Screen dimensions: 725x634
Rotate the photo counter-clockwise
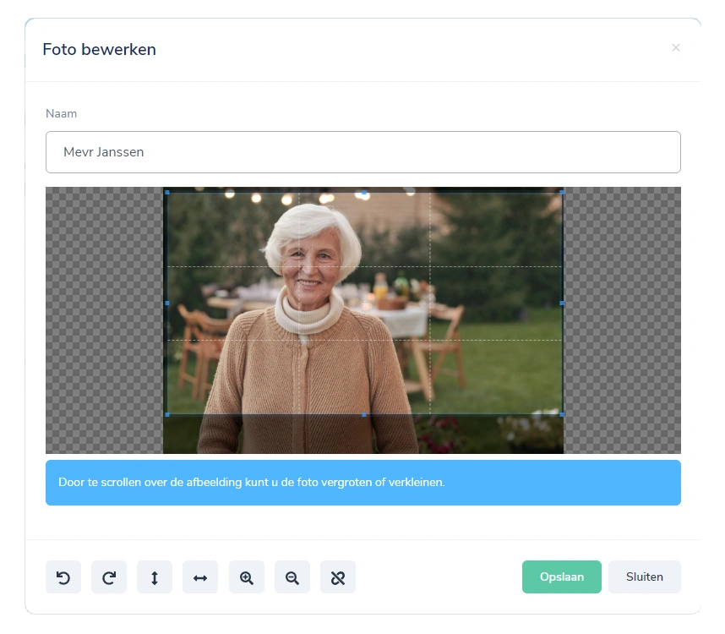[63, 577]
